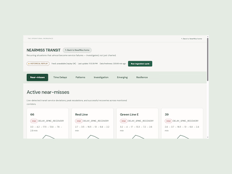Click the Active near-misses heading
The height and width of the screenshot is (174, 232).
[x=48, y=92]
